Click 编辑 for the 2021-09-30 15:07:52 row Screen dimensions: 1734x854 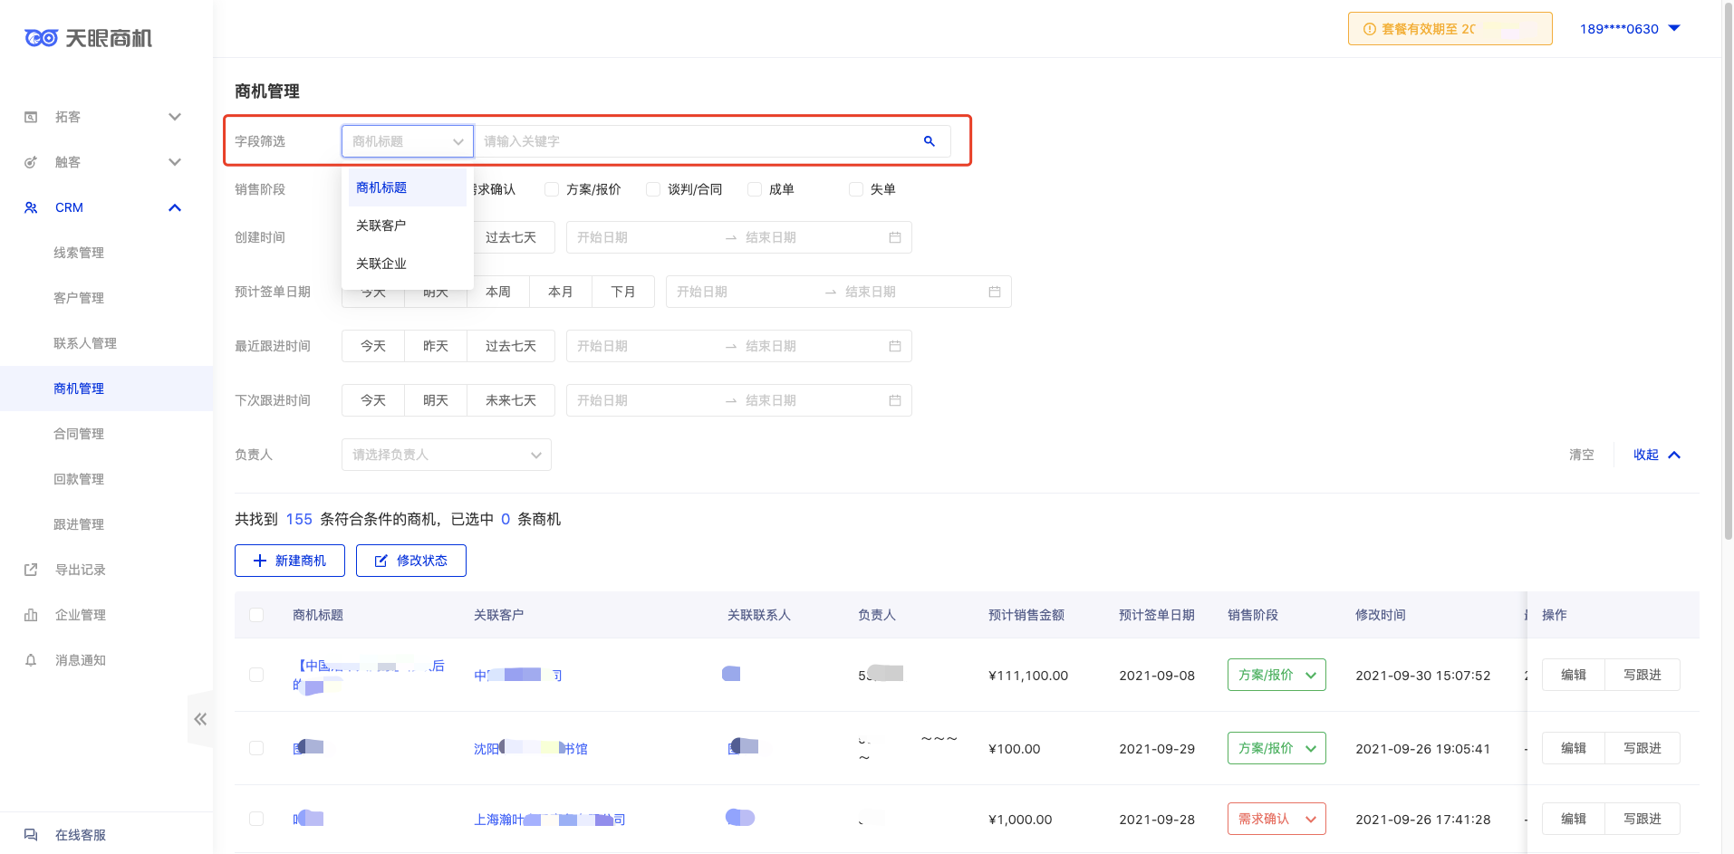click(x=1574, y=675)
